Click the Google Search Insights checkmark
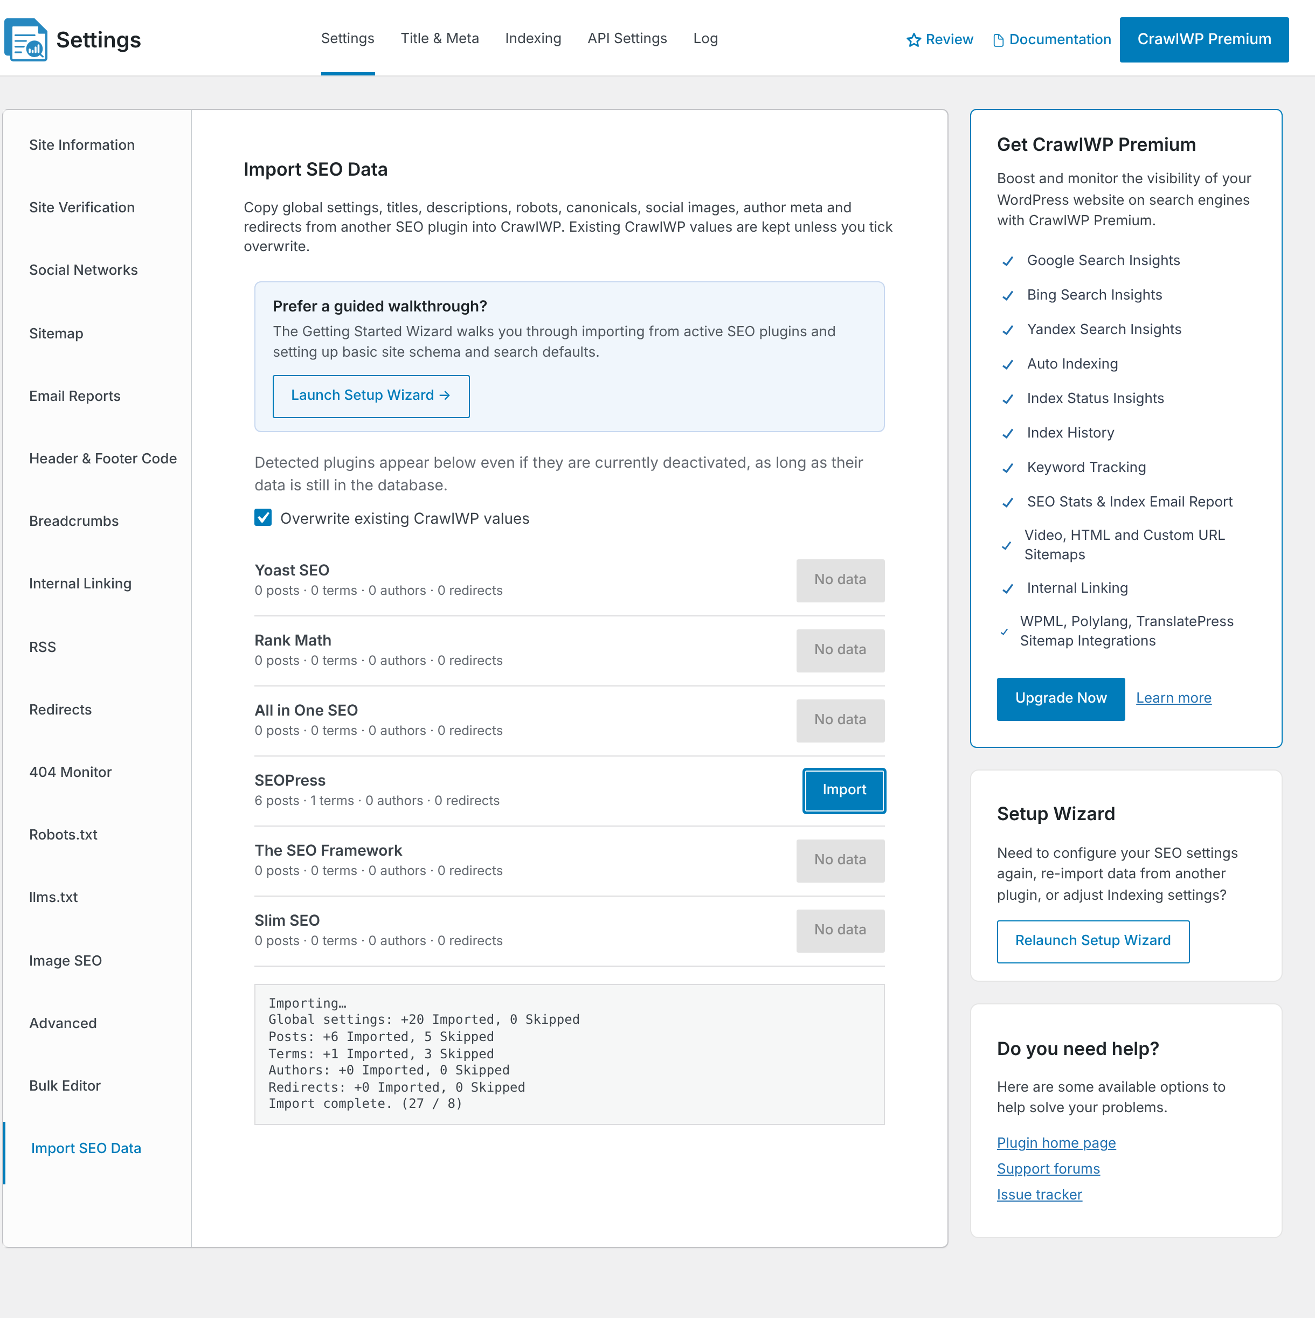 click(1007, 261)
